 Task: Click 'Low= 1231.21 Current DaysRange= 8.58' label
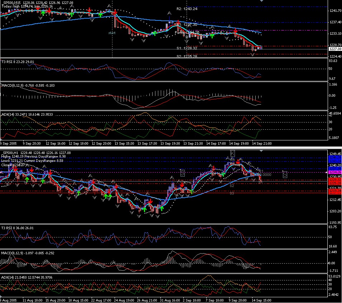click(x=32, y=161)
